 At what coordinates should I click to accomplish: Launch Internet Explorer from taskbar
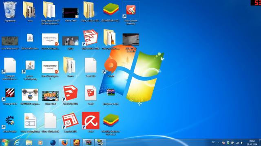pos(17,142)
